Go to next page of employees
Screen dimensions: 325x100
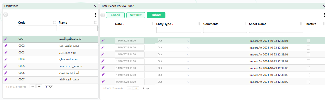point(39,87)
